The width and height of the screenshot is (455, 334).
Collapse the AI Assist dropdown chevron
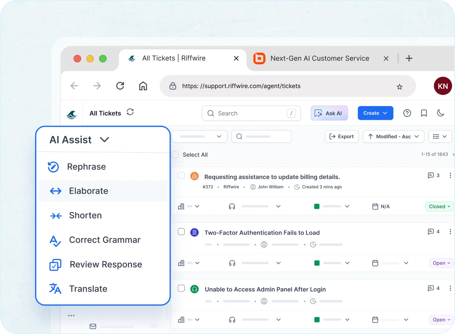coord(104,140)
